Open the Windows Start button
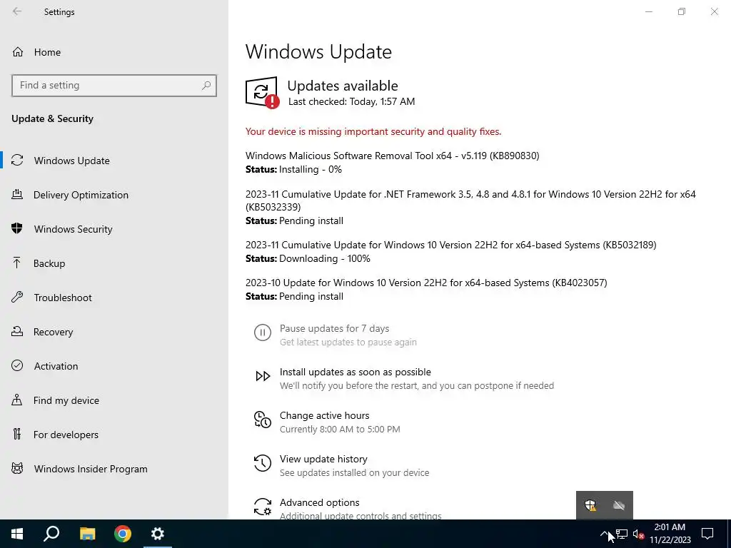The height and width of the screenshot is (548, 731). (17, 534)
